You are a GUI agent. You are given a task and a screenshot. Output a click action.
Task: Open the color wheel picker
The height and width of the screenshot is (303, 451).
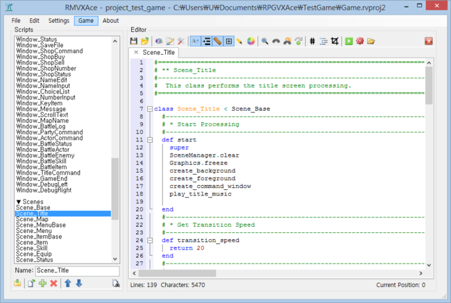[x=250, y=41]
